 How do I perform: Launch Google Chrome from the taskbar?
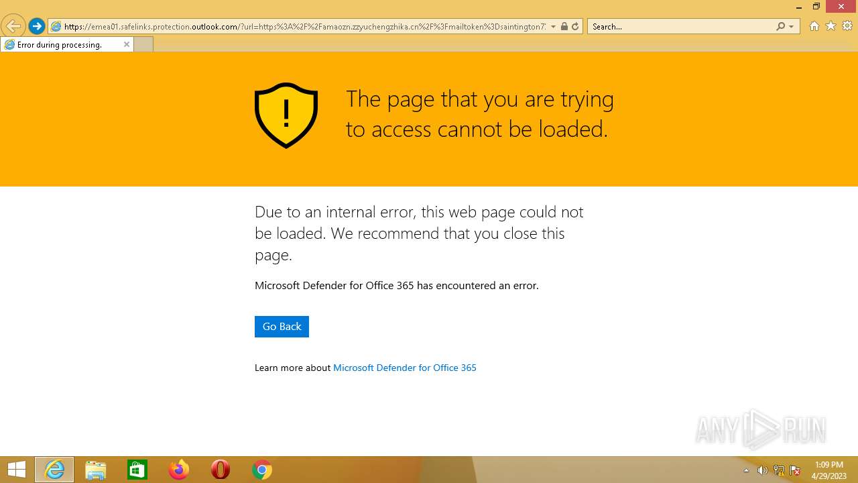click(x=262, y=470)
